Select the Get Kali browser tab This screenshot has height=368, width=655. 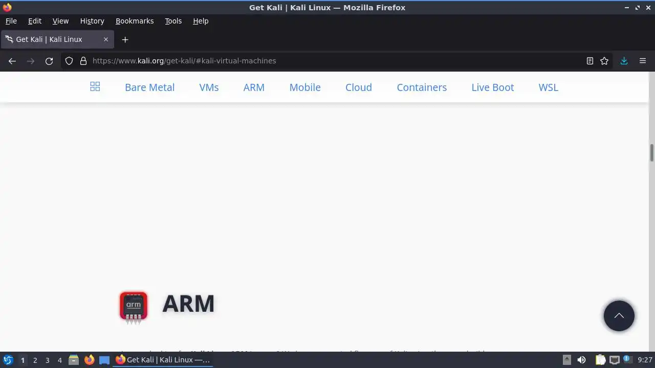[57, 39]
